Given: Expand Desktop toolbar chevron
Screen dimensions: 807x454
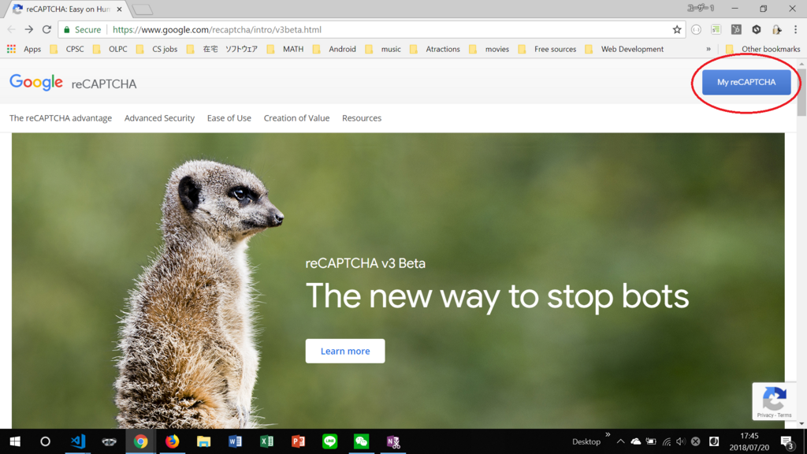Looking at the screenshot, I should (x=608, y=435).
